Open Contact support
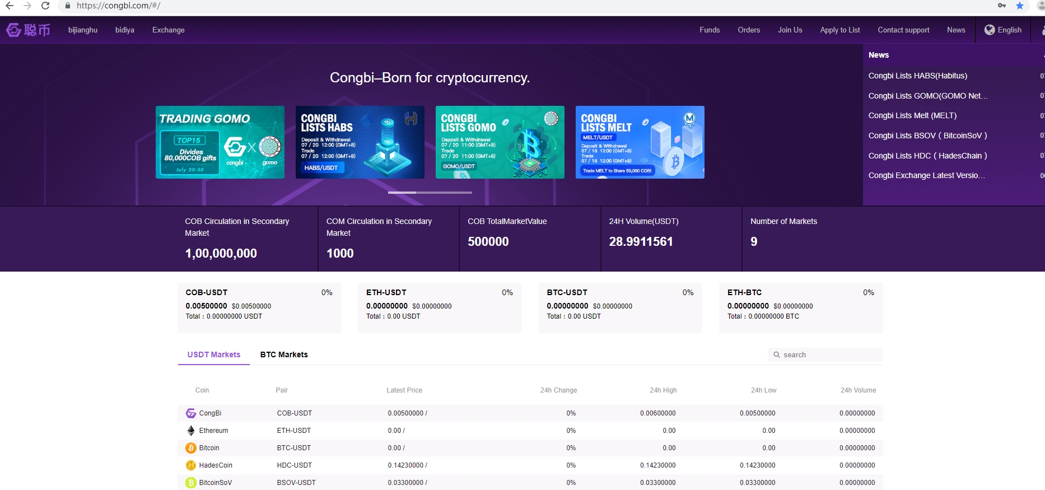Screen dimensions: 1045x490 [903, 30]
